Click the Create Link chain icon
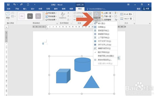The image size is (163, 99). pyautogui.click(x=75, y=20)
